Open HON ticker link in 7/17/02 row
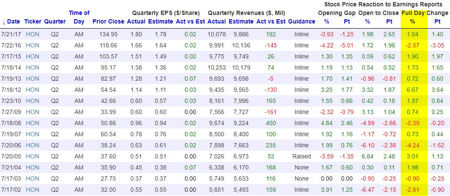This screenshot has width=450, height=196. [x=33, y=190]
